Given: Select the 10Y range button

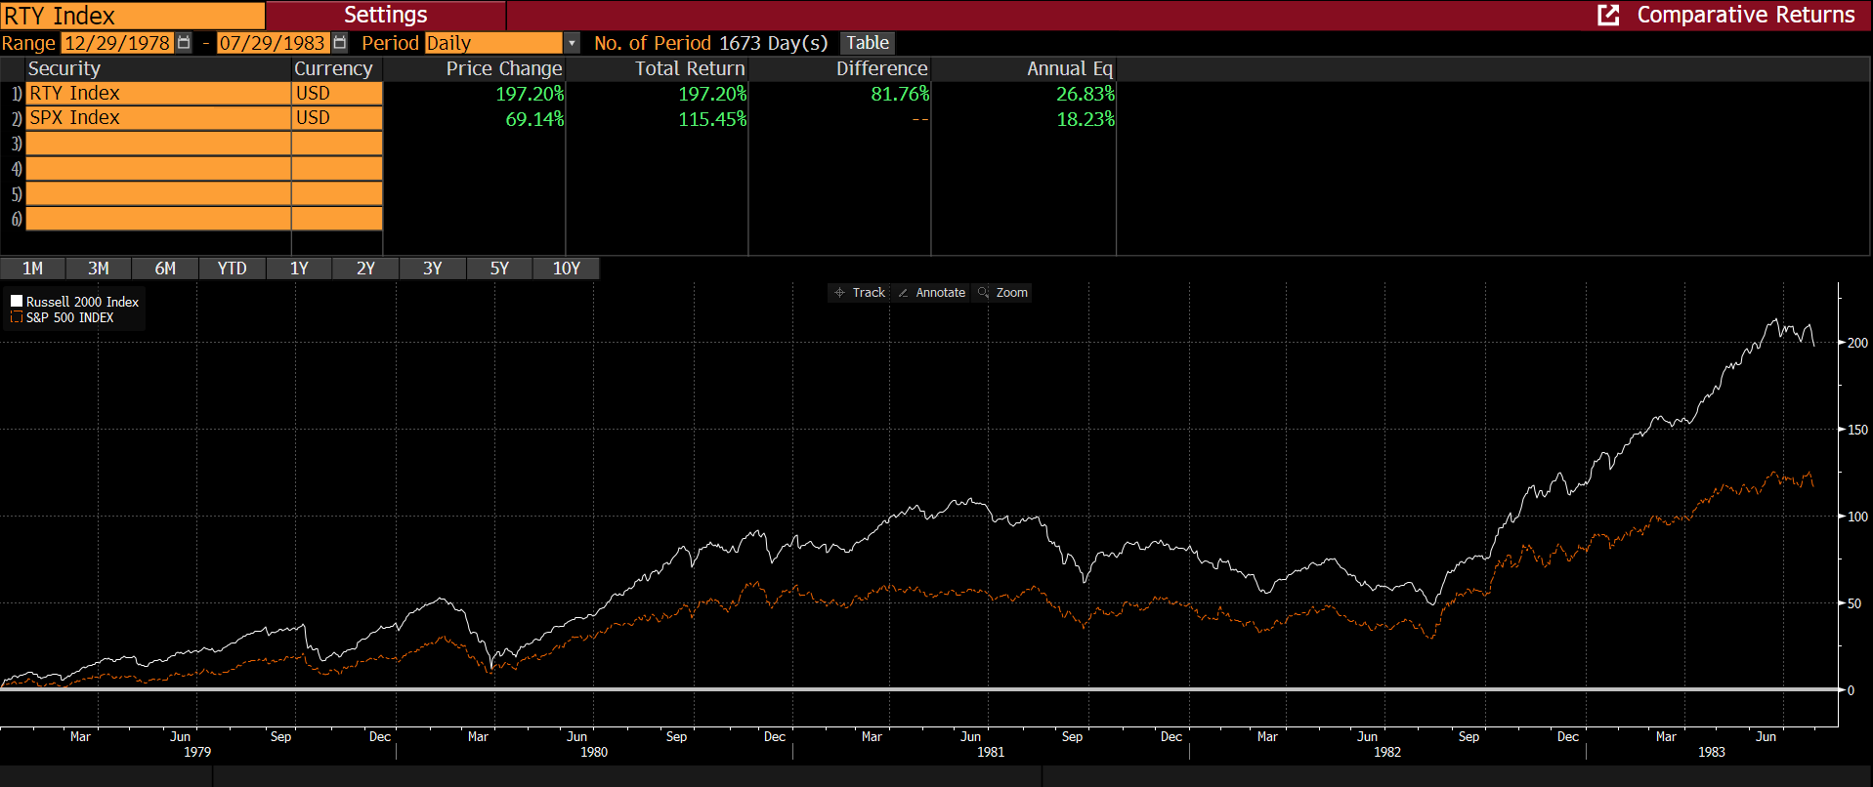Looking at the screenshot, I should [566, 269].
